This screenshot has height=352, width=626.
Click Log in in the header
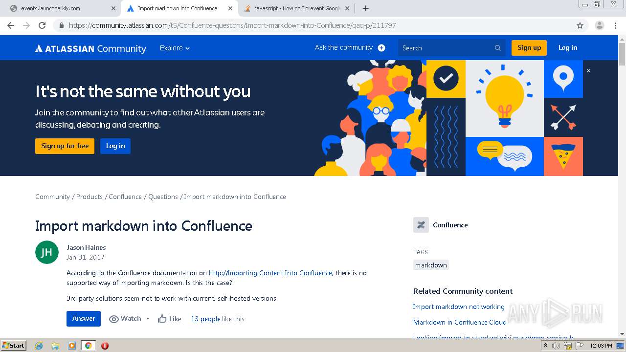tap(568, 48)
